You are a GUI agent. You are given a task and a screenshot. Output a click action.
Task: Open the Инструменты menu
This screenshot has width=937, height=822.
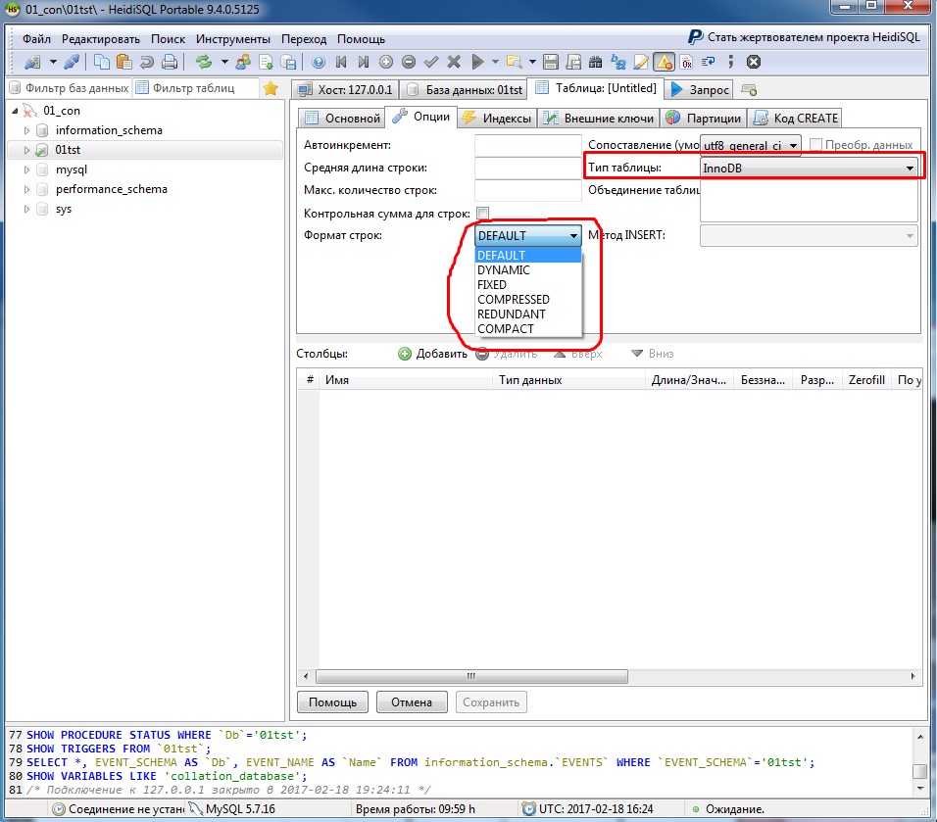(x=232, y=39)
